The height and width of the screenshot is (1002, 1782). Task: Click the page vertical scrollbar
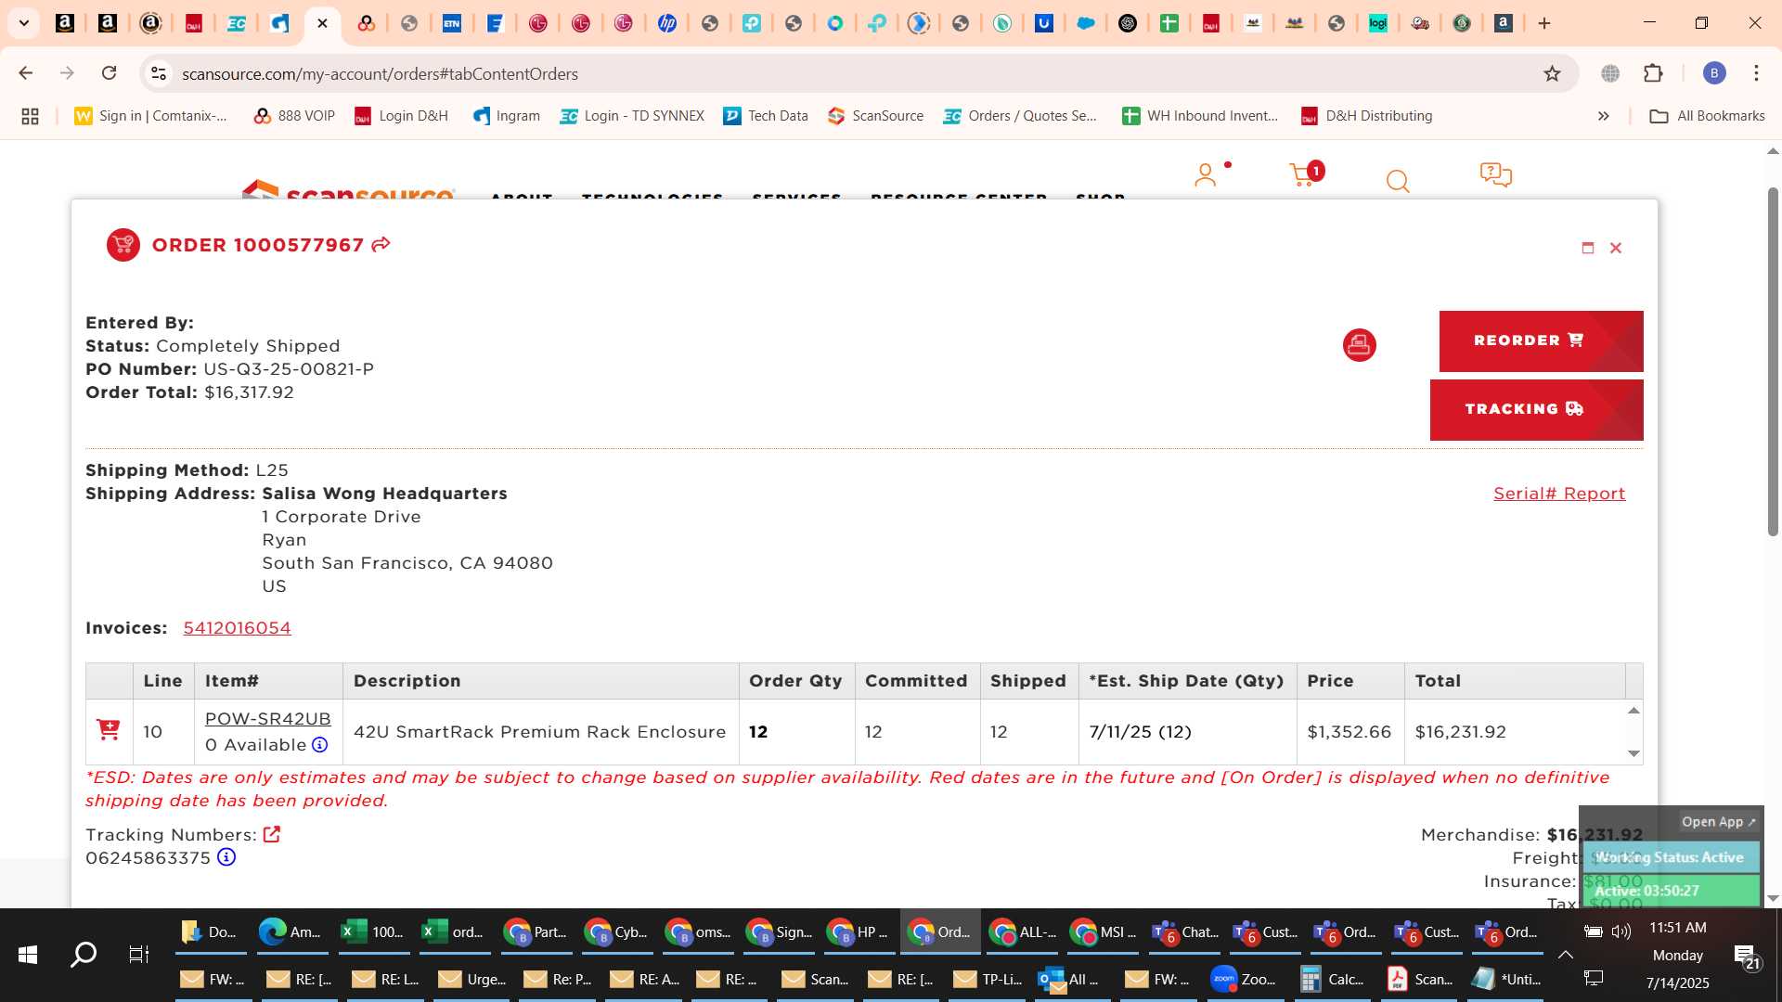click(x=1773, y=360)
